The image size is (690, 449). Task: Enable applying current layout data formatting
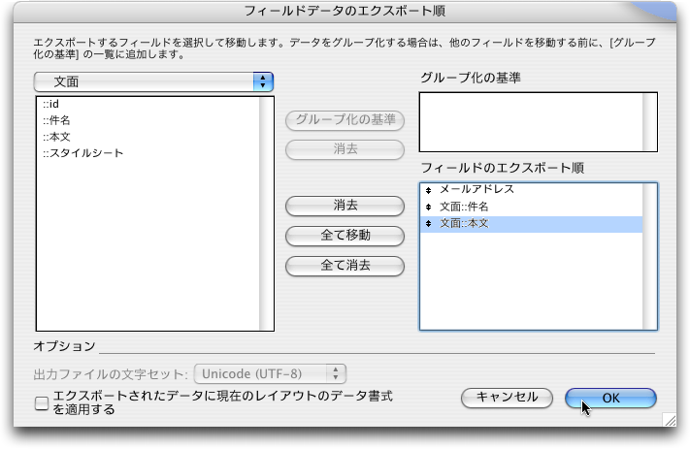pyautogui.click(x=42, y=402)
